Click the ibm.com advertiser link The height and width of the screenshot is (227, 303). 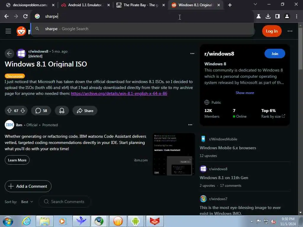141,160
